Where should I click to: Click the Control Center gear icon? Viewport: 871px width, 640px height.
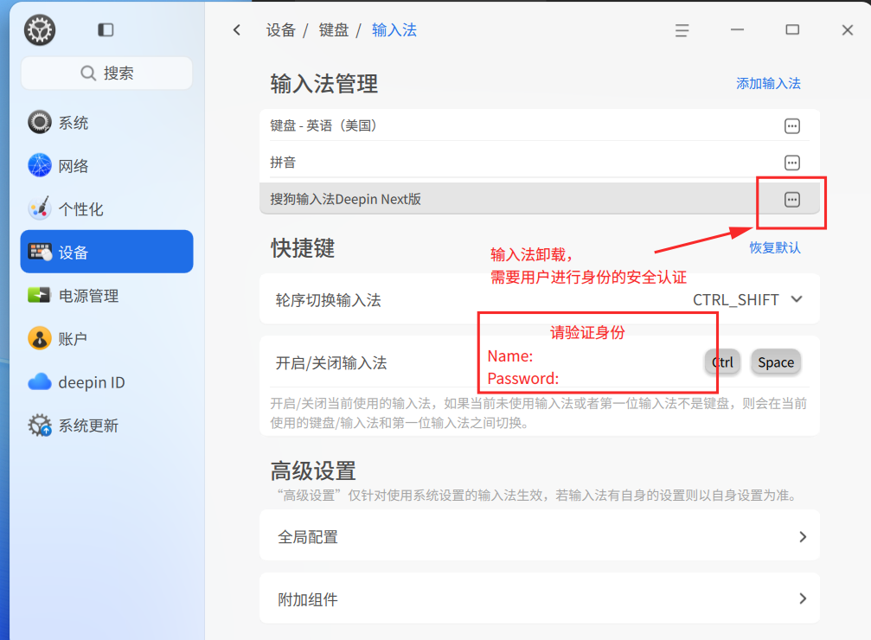40,30
